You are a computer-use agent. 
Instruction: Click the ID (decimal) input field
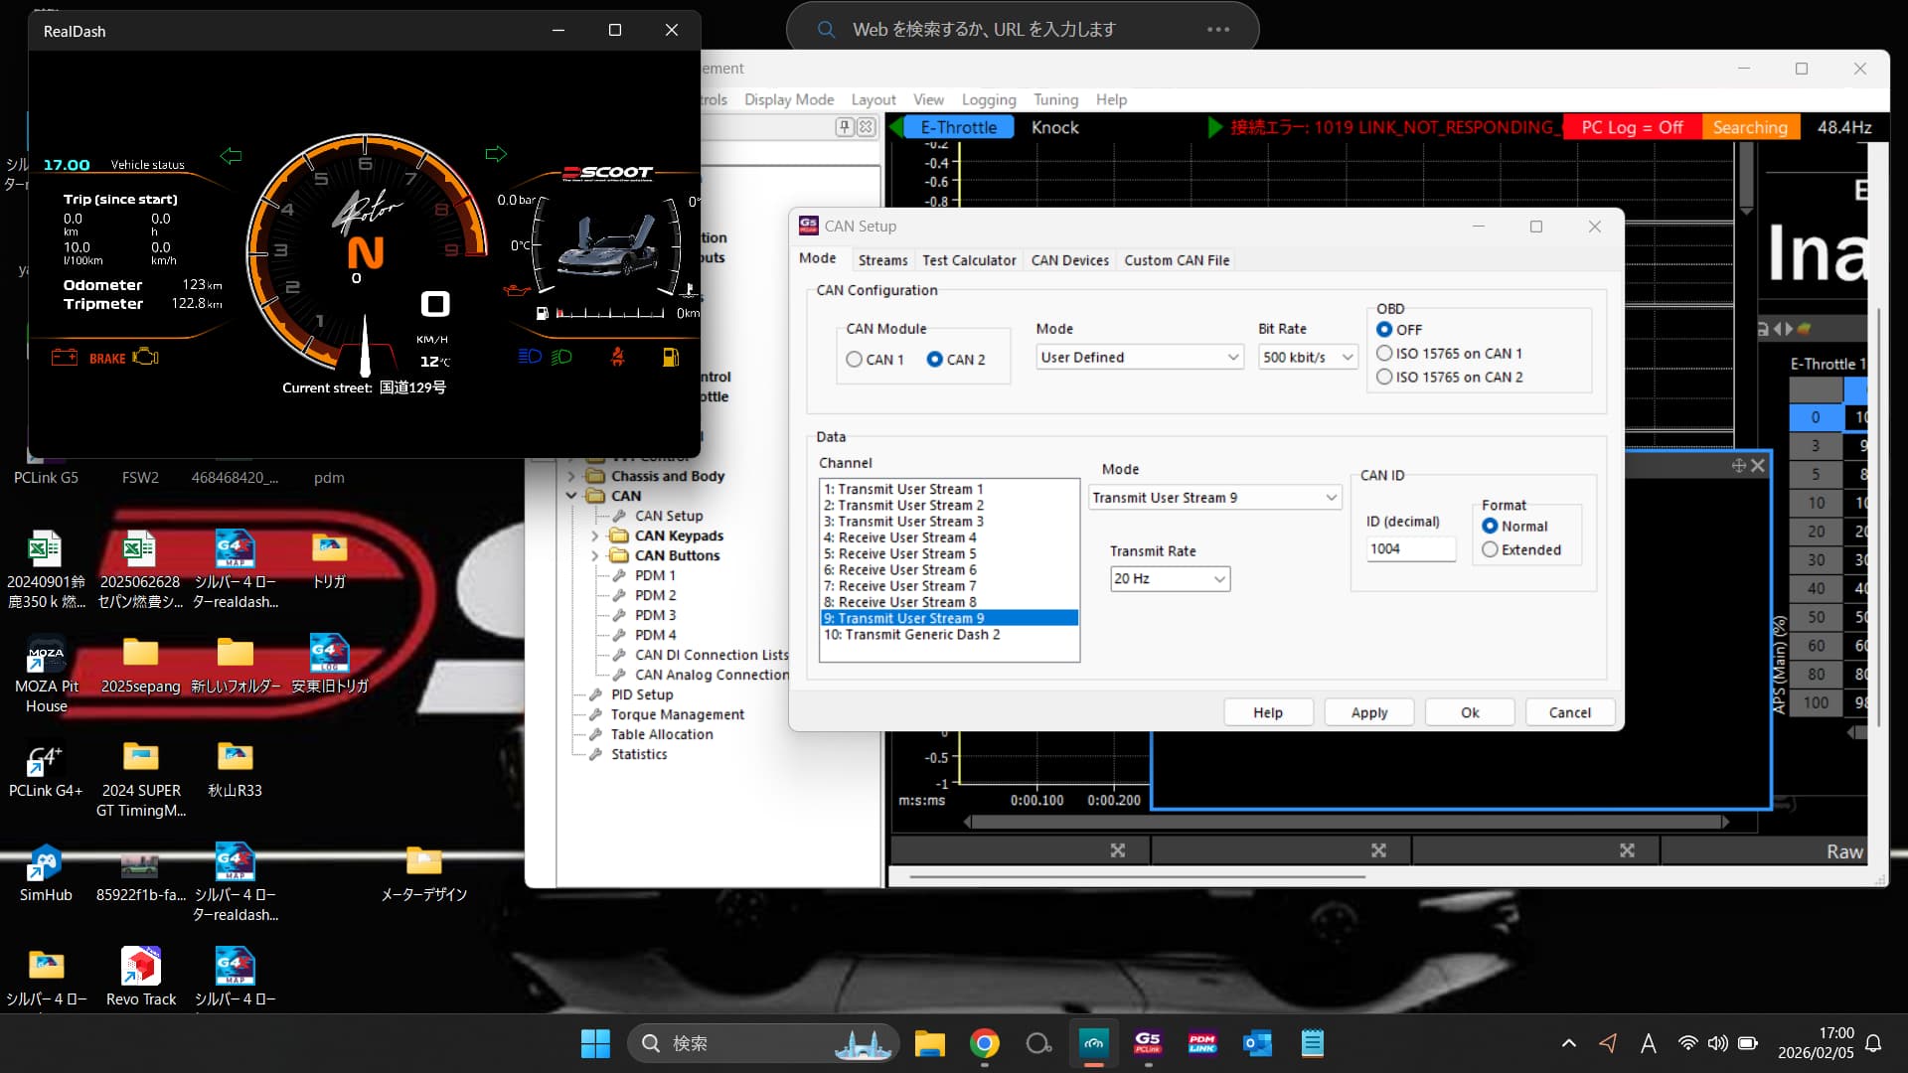1409,549
